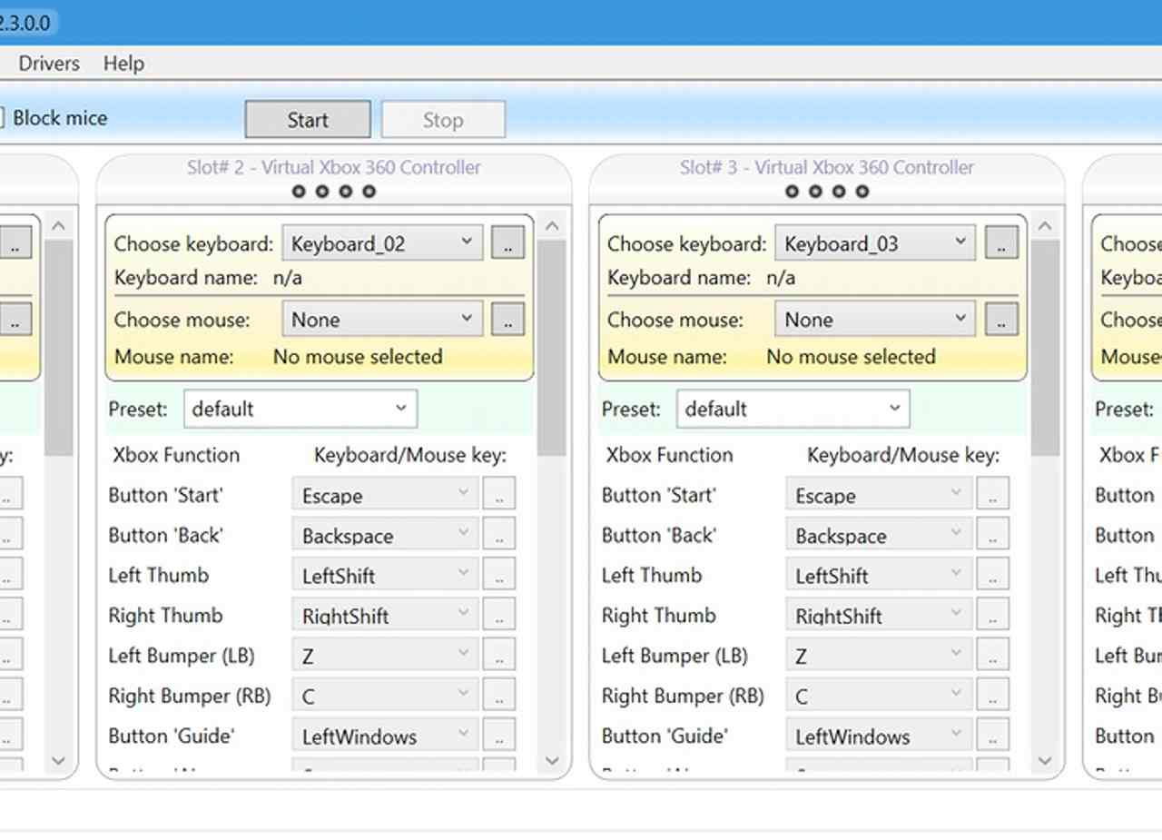The width and height of the screenshot is (1162, 840).
Task: Click the Slot 2 vertical scrollbar thumb
Action: (x=551, y=345)
